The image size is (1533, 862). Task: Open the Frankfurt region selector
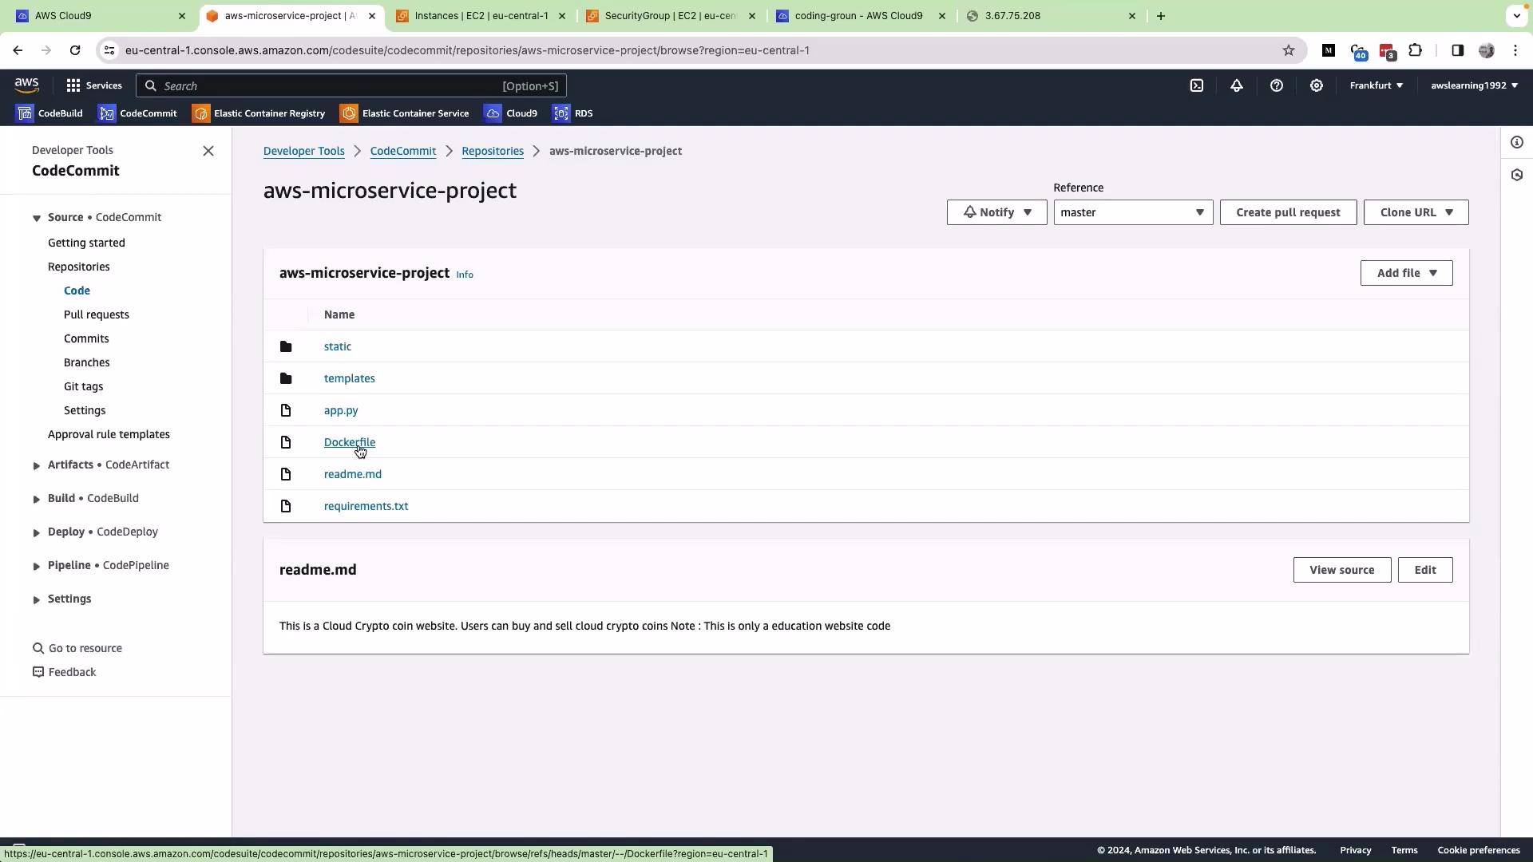[x=1376, y=85]
